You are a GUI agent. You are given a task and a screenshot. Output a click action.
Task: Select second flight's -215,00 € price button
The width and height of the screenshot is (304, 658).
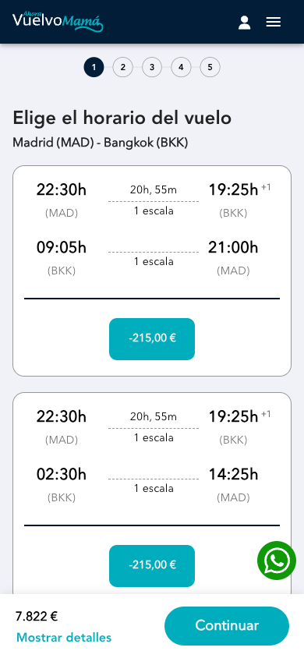(x=152, y=566)
